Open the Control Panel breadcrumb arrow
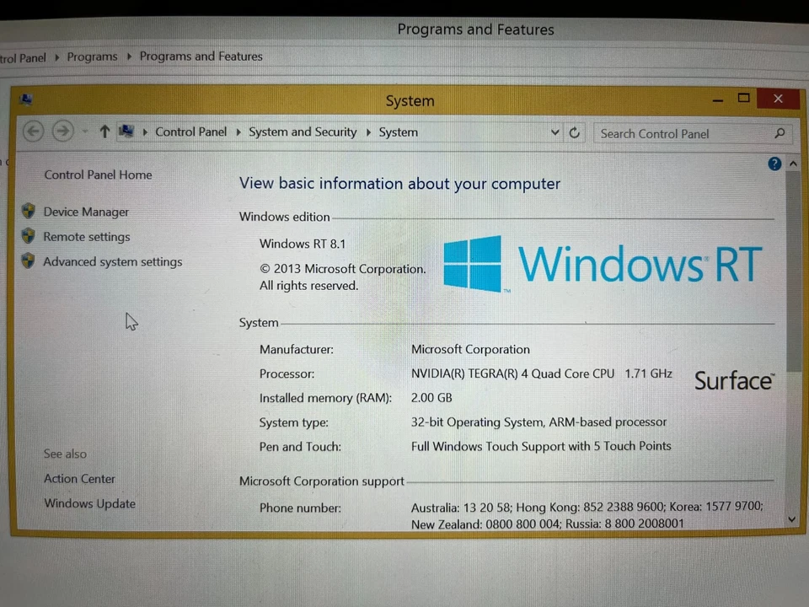Screen dimensions: 809x607 pyautogui.click(x=238, y=132)
